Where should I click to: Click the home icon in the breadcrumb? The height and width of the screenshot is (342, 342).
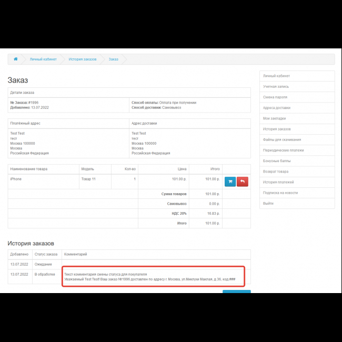point(16,59)
